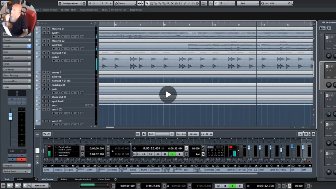Expand the Inserts inspector section

[x=15, y=46]
